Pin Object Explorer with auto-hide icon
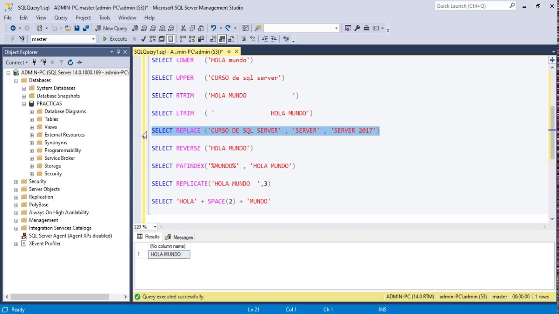The width and height of the screenshot is (559, 314). pyautogui.click(x=118, y=52)
